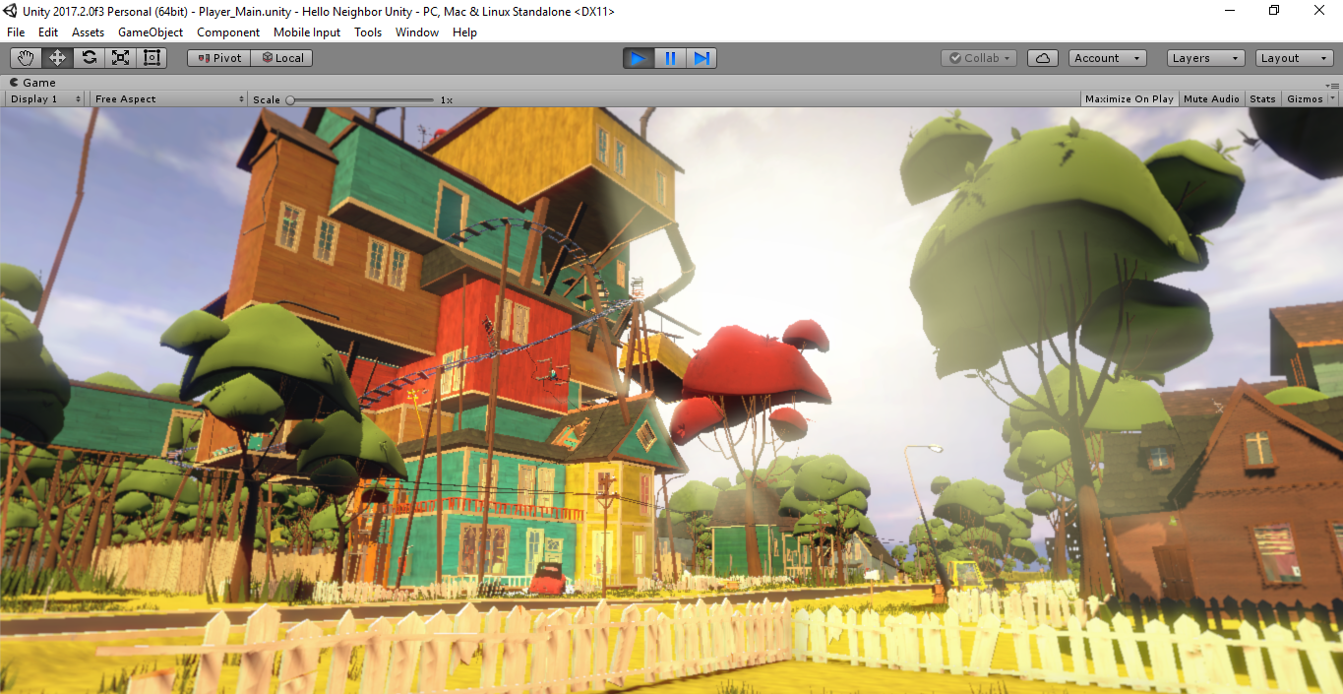
Task: Open the Free Aspect resolution dropdown
Action: tap(168, 98)
